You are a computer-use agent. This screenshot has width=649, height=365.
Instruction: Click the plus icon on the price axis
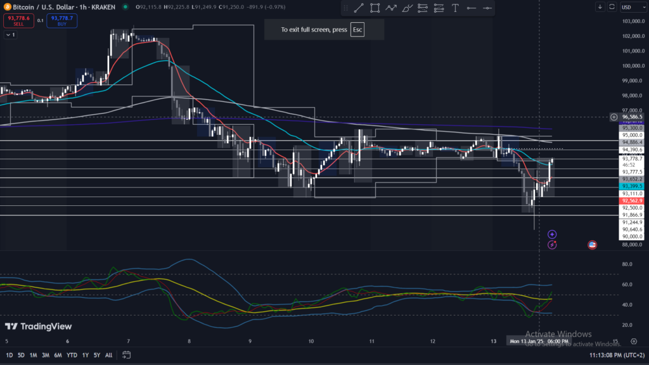[x=614, y=117]
